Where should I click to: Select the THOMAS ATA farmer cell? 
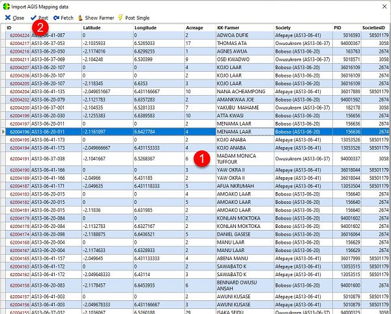pyautogui.click(x=245, y=43)
